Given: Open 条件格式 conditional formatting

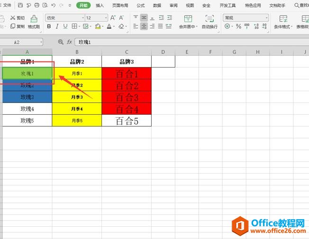Looking at the screenshot, I should tap(283, 22).
